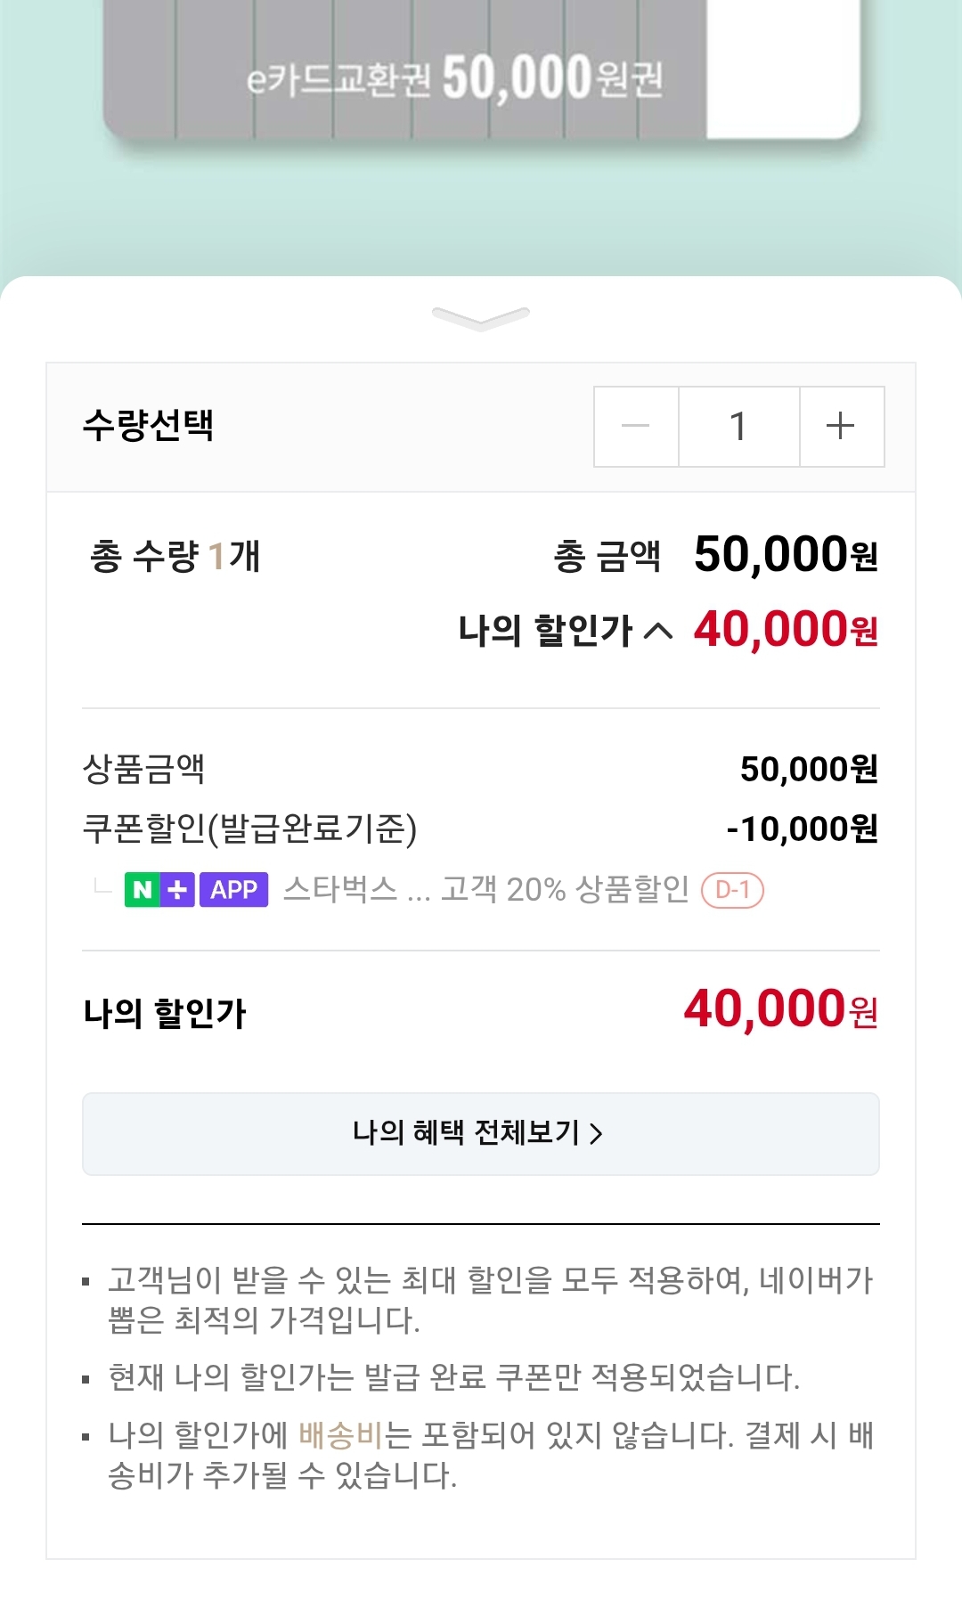Click the quantity input field showing 1
The width and height of the screenshot is (962, 1600).
tap(738, 426)
